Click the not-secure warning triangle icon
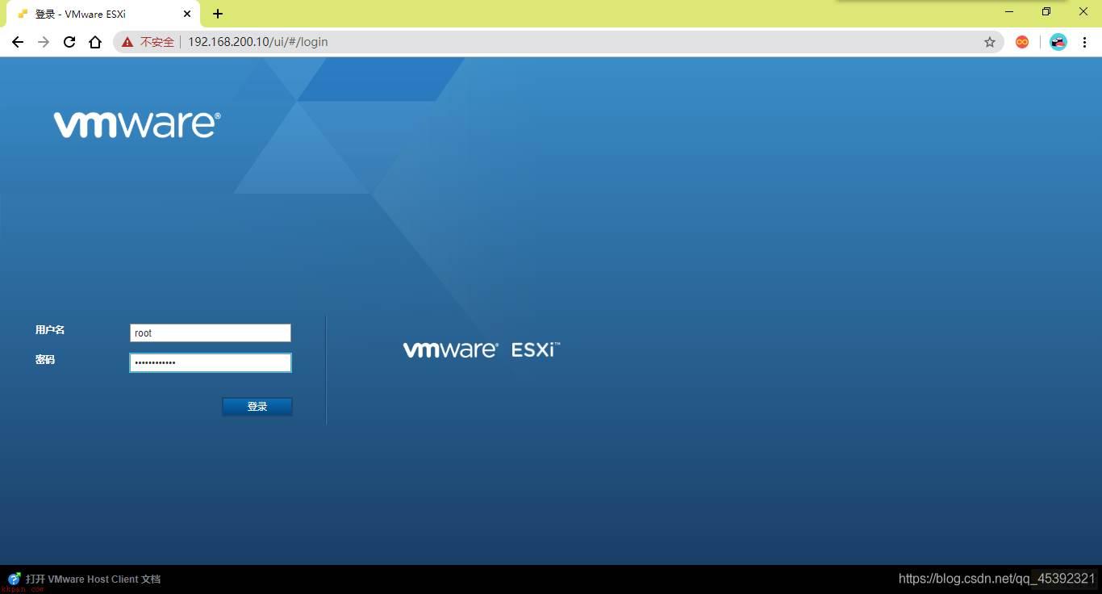This screenshot has width=1102, height=594. coord(127,42)
